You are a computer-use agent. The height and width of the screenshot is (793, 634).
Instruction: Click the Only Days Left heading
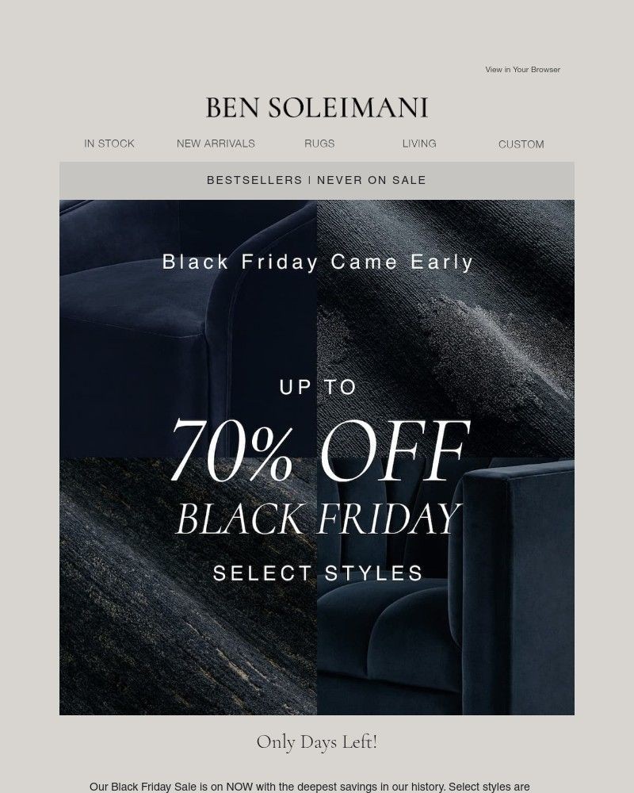[x=317, y=742]
